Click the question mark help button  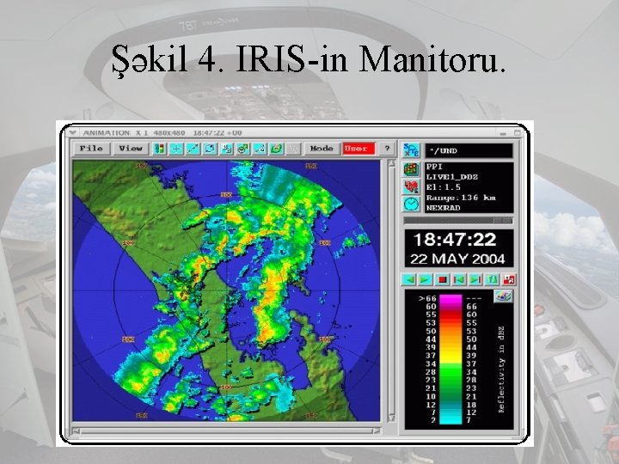(387, 149)
